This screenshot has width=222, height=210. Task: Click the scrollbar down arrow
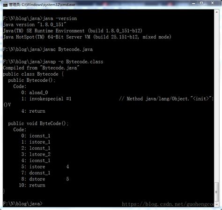coord(216,204)
